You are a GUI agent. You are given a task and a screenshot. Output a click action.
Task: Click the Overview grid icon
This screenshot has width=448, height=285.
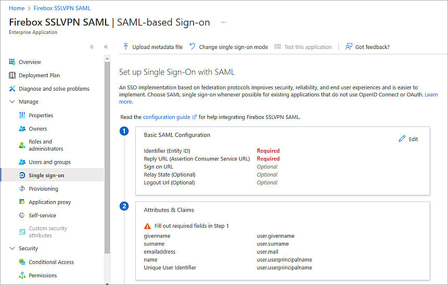click(12, 62)
